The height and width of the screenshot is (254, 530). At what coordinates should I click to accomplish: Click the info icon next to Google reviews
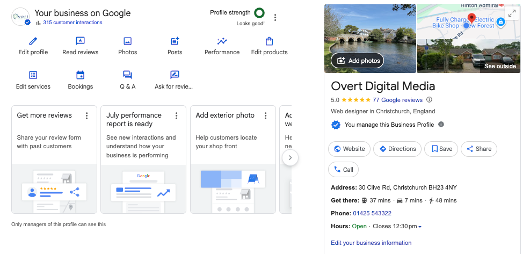click(x=429, y=100)
